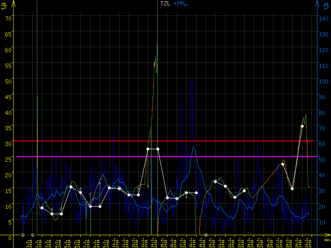Image resolution: width=331 pixels, height=248 pixels.
Task: Click the first hollow circle marker on x-axis
Action: click(23, 235)
